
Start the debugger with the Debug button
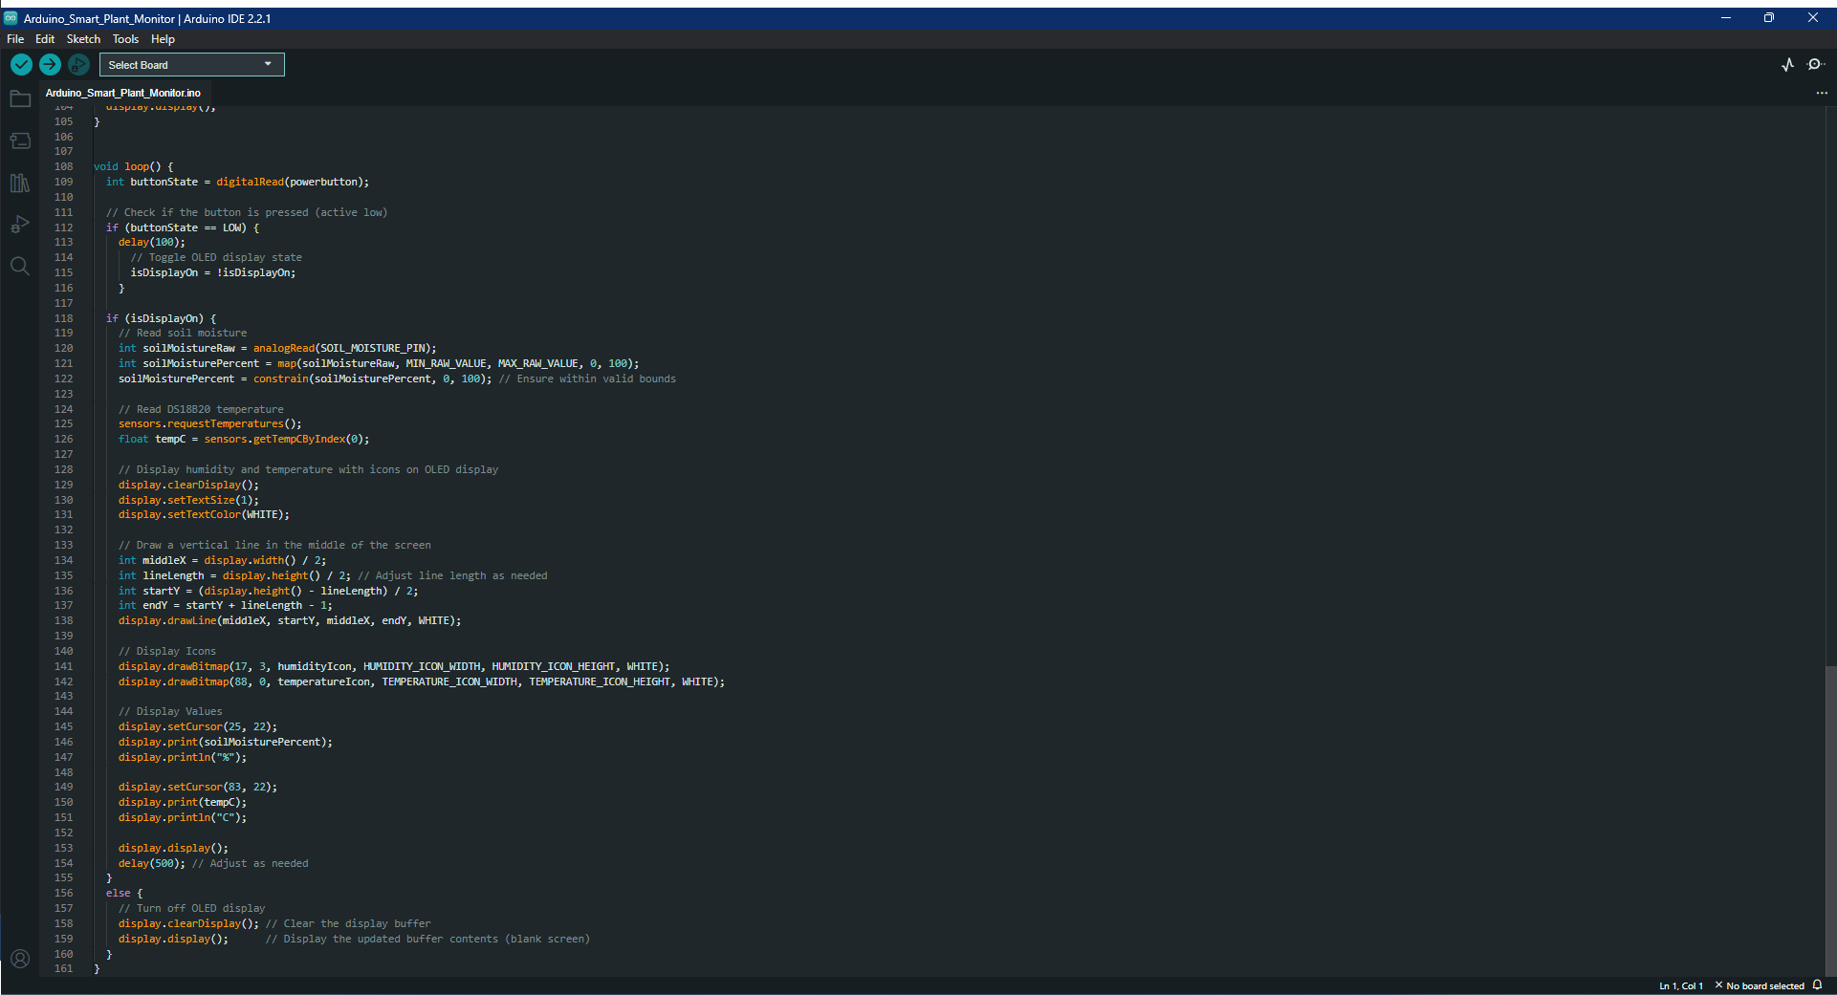point(78,64)
